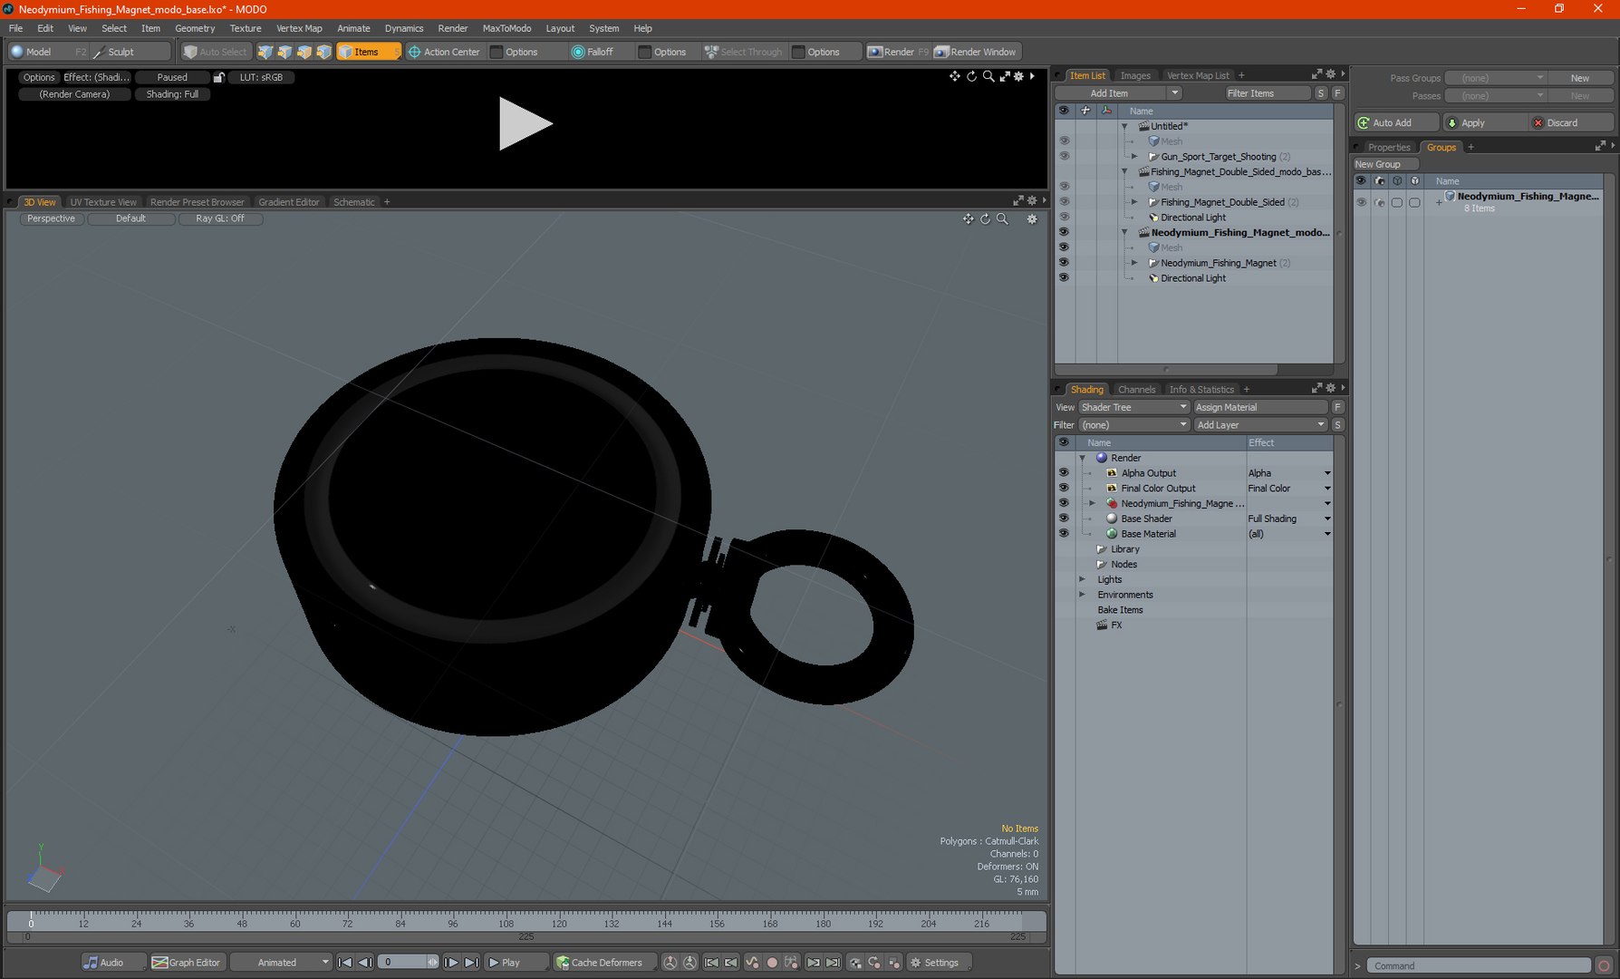Click the rotate view icon in 3D viewport
1620x979 pixels.
click(x=985, y=218)
